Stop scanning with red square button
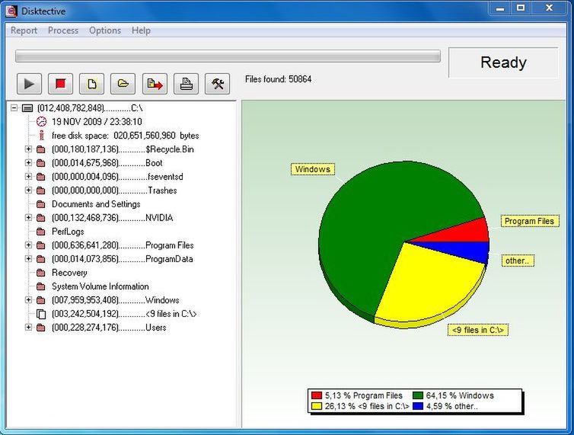This screenshot has height=435, width=574. pos(60,84)
